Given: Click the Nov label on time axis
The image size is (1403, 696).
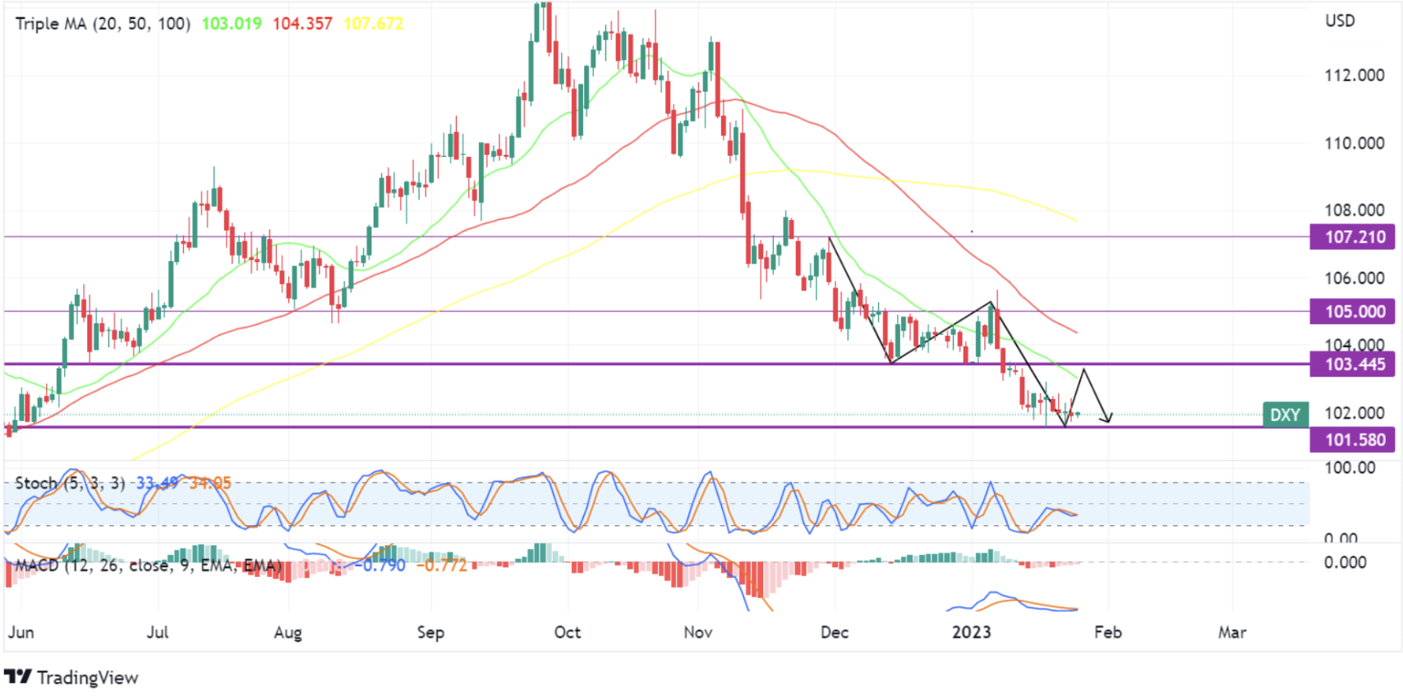Looking at the screenshot, I should [697, 632].
